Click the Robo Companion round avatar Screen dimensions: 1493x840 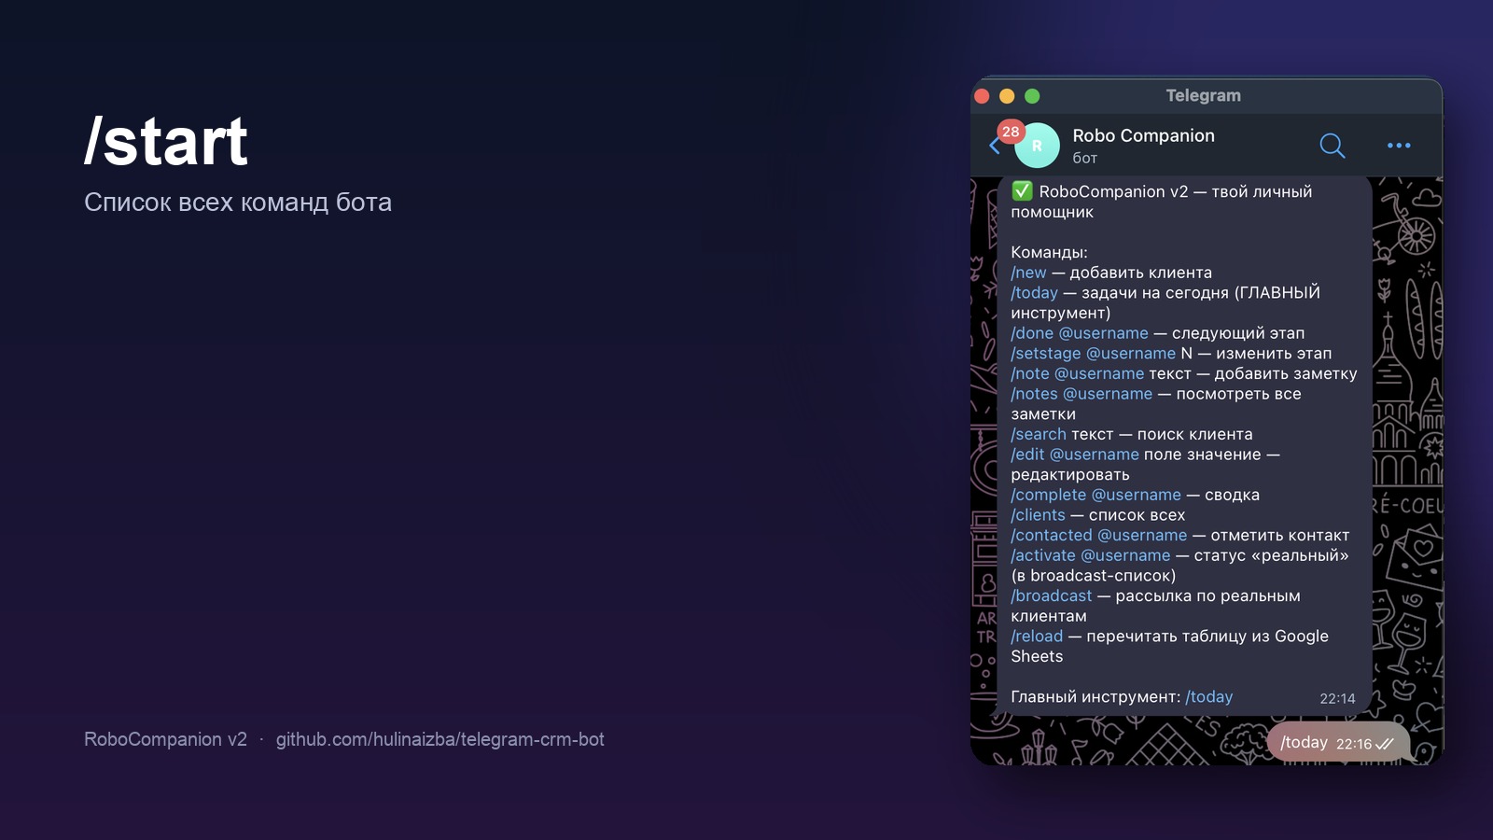[1037, 146]
